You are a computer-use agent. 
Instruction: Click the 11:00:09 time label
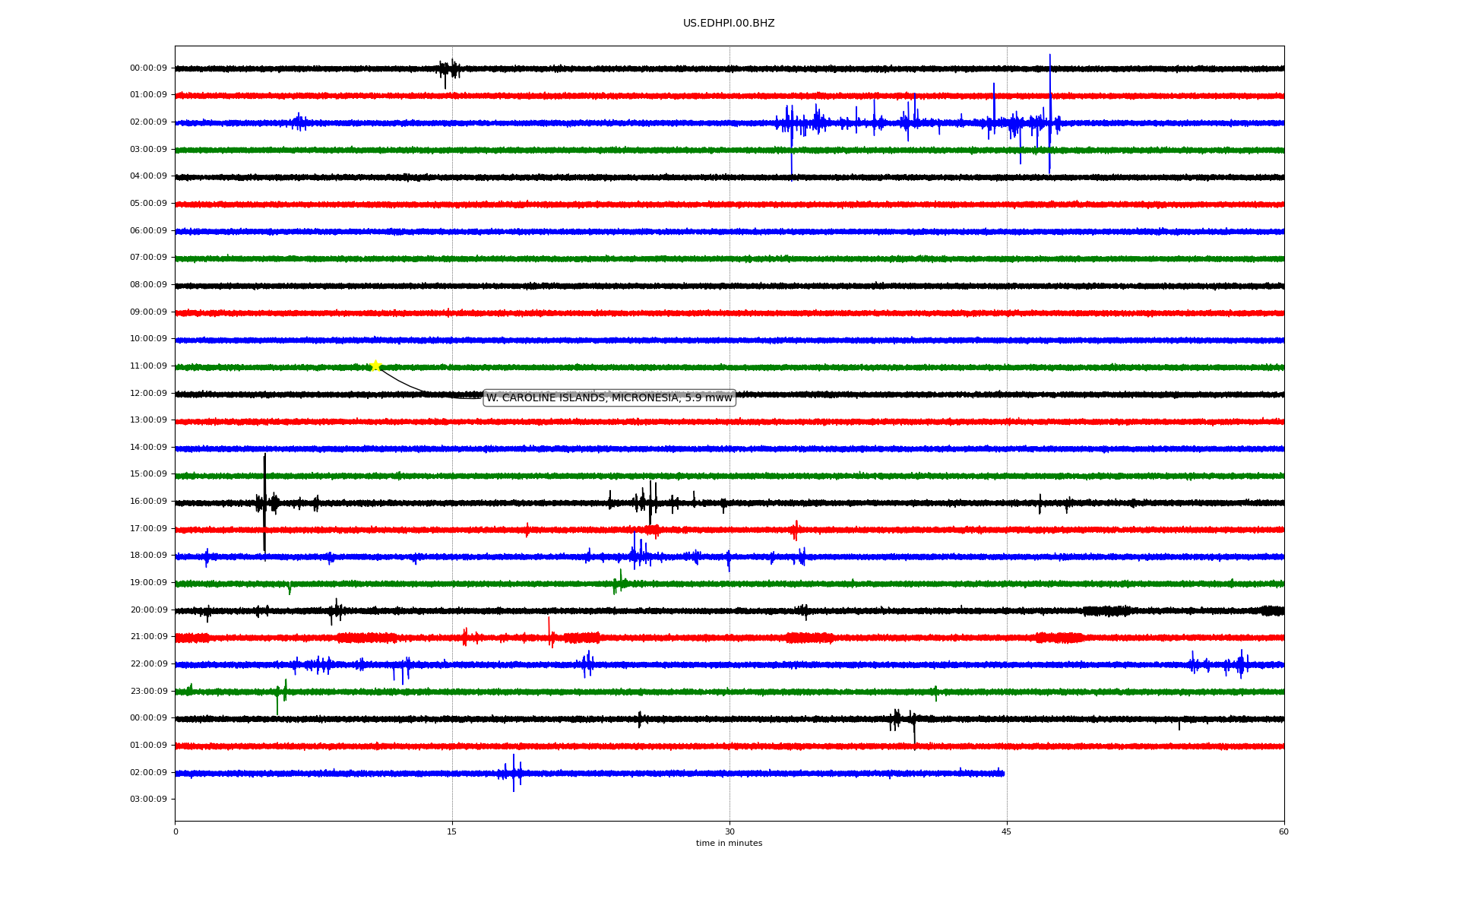pos(148,366)
